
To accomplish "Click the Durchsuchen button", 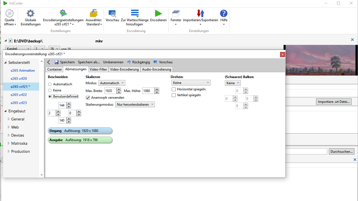I will pyautogui.click(x=341, y=151).
